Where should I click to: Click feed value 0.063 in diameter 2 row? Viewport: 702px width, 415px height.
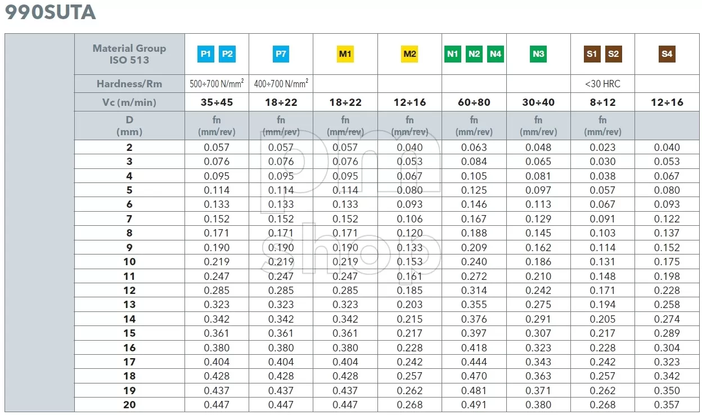click(474, 148)
